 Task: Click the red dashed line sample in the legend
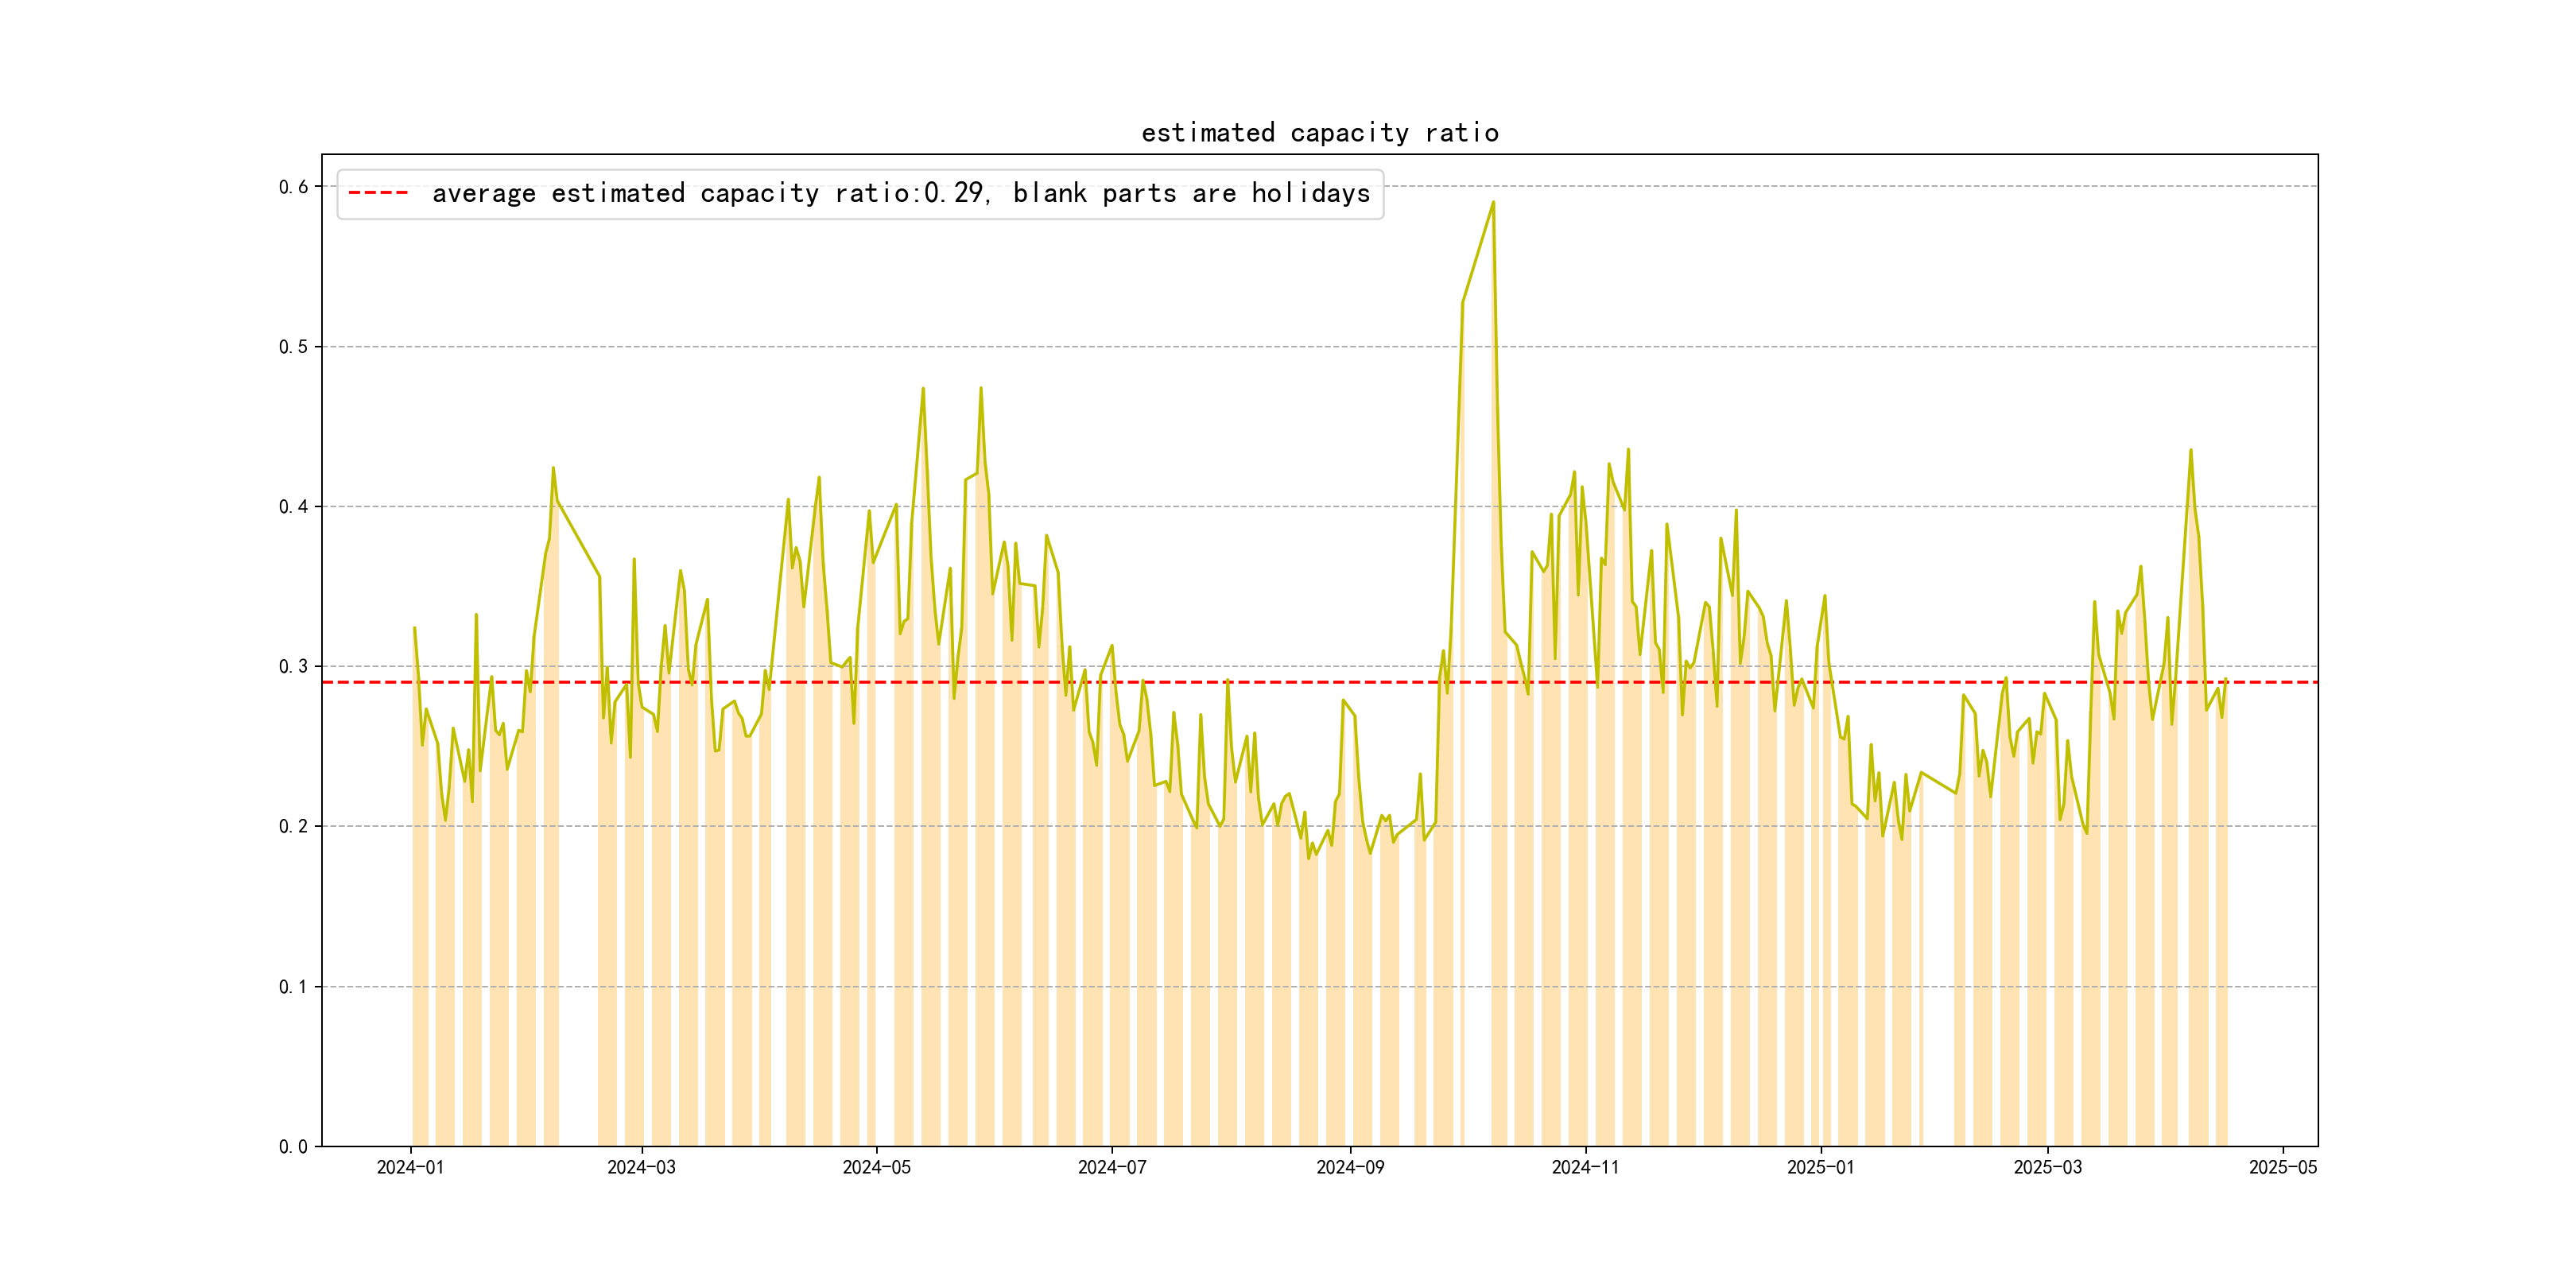(x=378, y=193)
